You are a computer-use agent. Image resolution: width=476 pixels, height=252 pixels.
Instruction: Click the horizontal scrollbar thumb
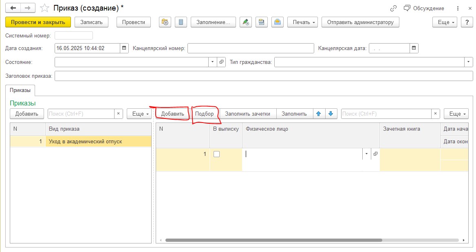coord(273,240)
